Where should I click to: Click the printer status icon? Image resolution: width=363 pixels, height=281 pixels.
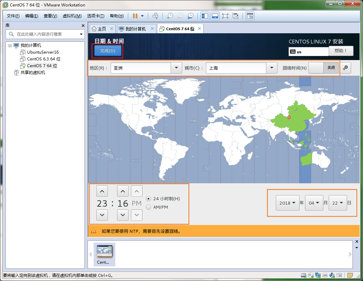325,275
